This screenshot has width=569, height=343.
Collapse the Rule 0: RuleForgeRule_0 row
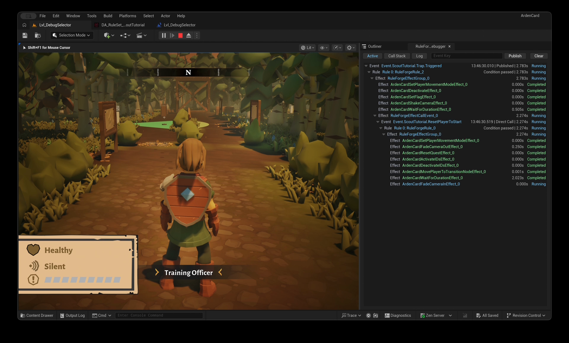(x=381, y=128)
